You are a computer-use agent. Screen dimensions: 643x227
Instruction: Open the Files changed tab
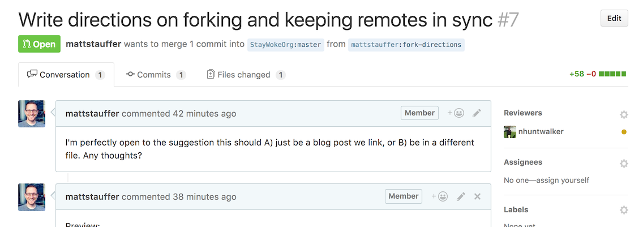click(x=246, y=75)
